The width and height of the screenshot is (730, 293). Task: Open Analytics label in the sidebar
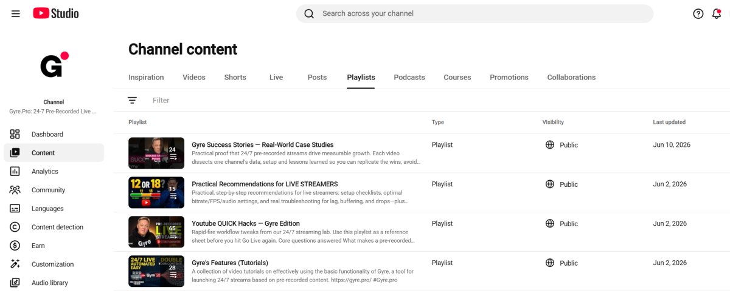pyautogui.click(x=45, y=172)
